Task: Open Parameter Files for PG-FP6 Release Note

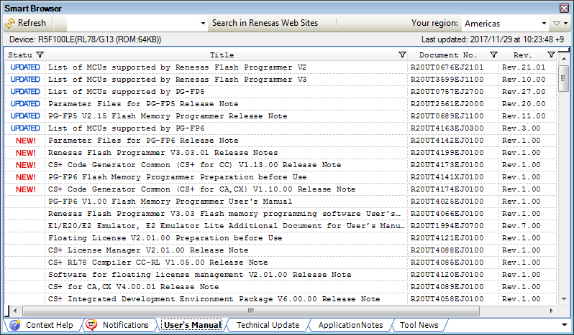Action: [143, 141]
